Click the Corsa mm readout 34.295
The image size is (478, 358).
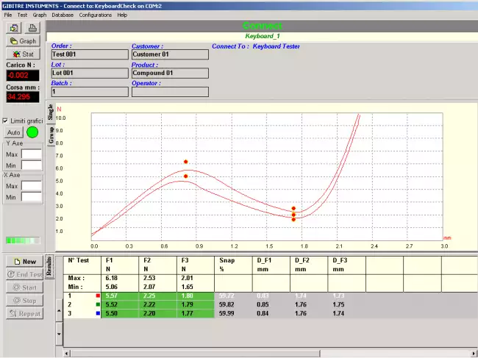pos(23,97)
